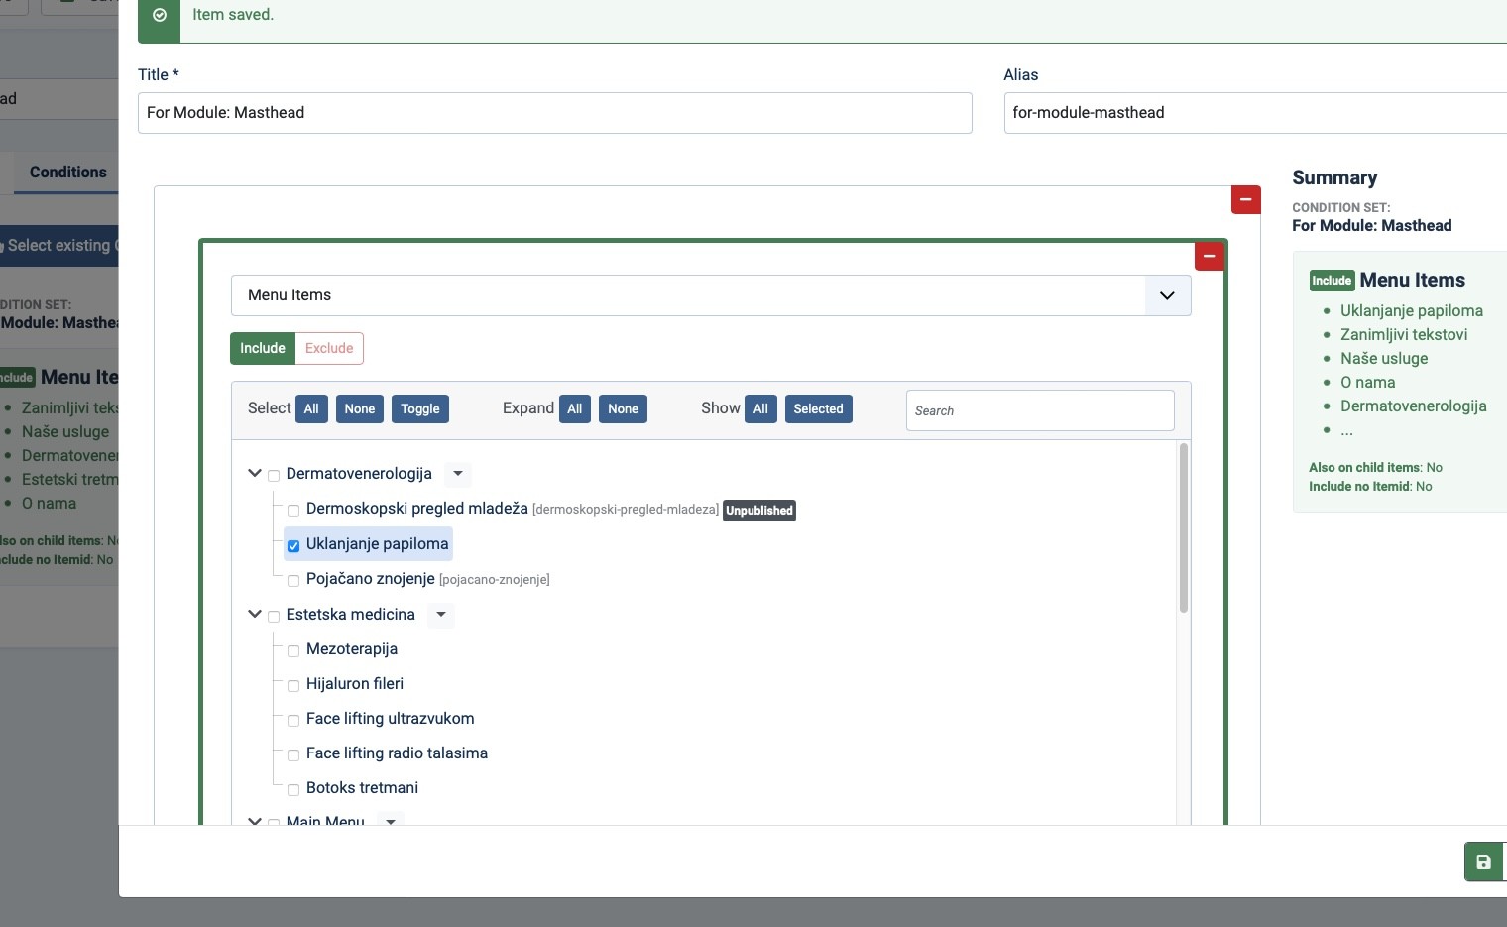Check the Botoks tretmani checkbox
This screenshot has width=1507, height=927.
[x=293, y=789]
